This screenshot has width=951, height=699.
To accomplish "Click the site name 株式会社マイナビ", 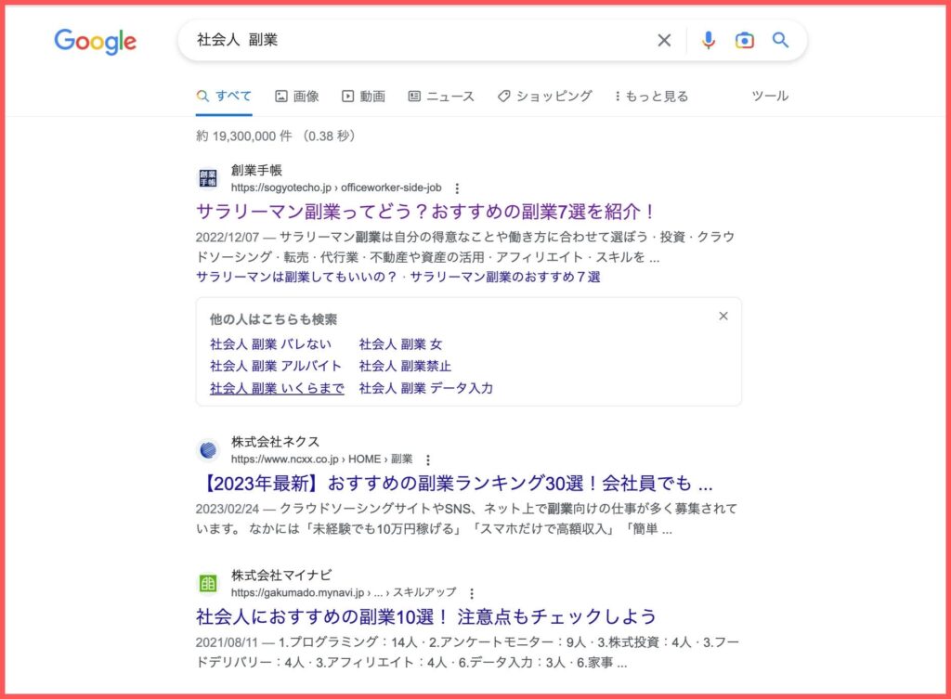I will [281, 576].
